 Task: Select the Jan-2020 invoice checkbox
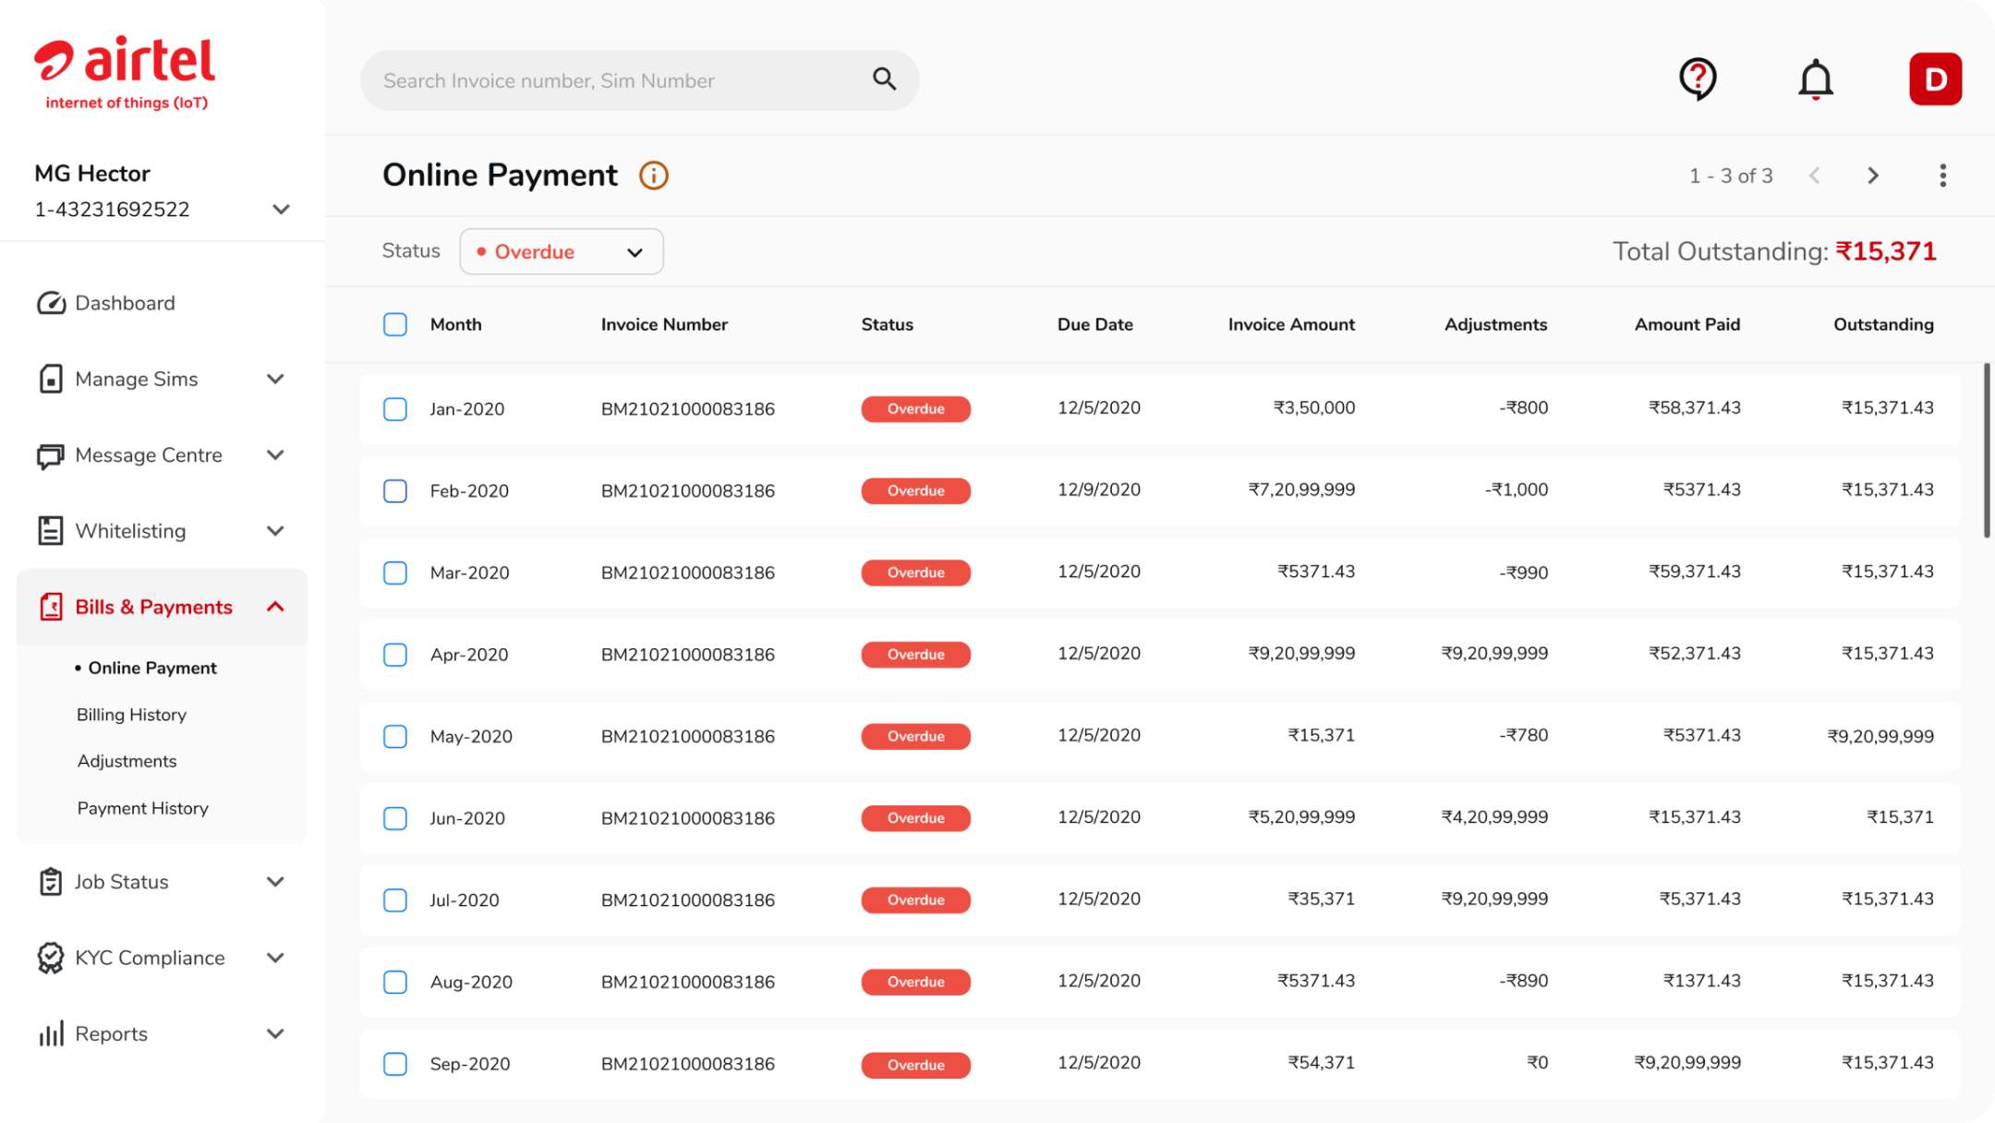coord(395,409)
